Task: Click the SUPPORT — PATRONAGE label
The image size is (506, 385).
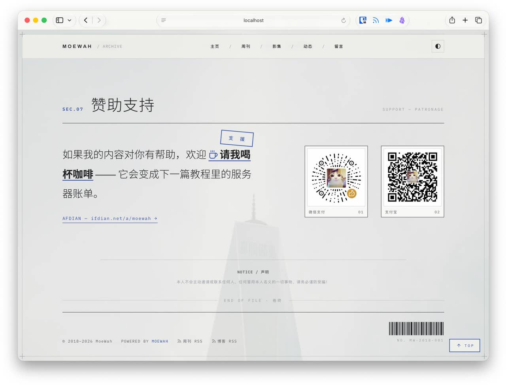Action: [413, 109]
